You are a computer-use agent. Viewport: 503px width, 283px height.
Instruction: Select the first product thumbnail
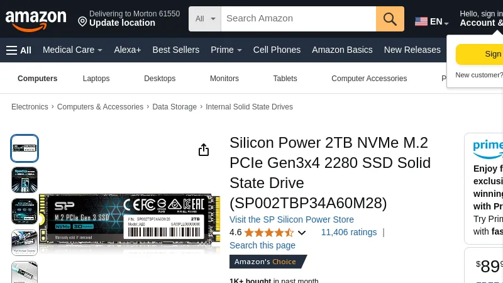point(25,148)
